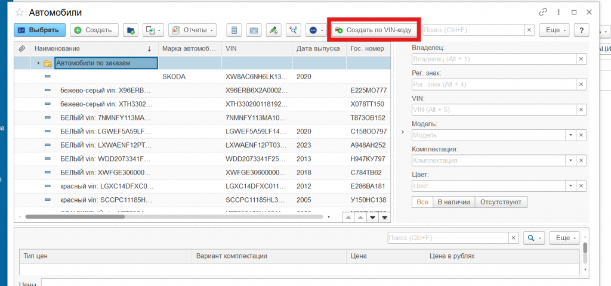611x286 pixels.
Task: Open the 'Модель' dropdown list
Action: tap(571, 135)
